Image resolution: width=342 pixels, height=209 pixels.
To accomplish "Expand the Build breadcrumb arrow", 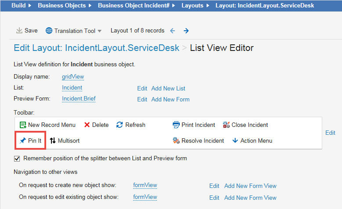I will (29, 6).
